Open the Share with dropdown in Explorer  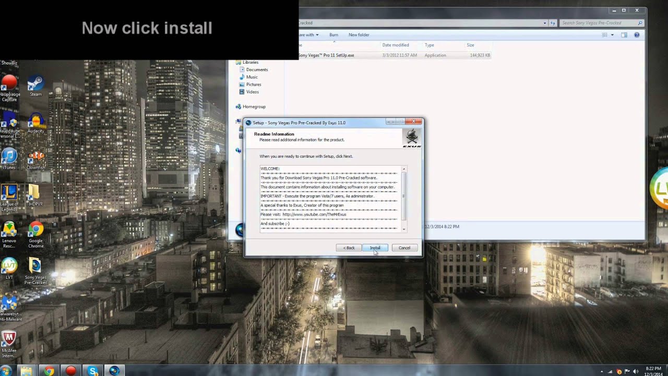point(309,35)
